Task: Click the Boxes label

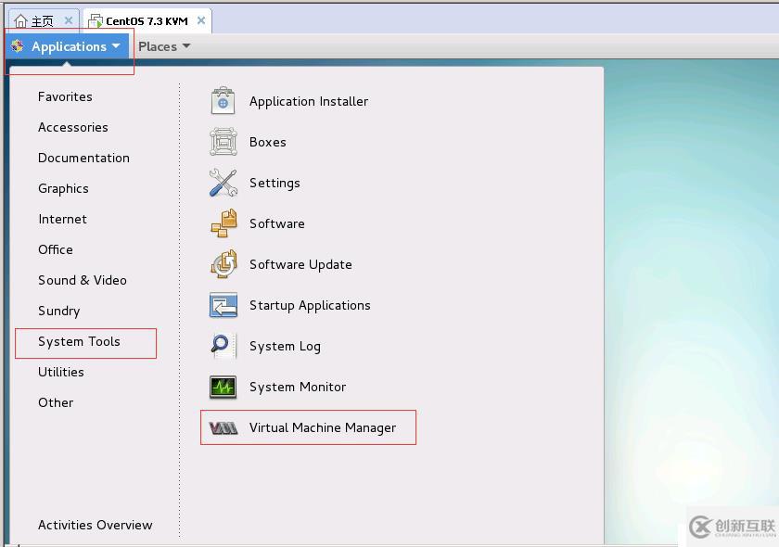Action: [268, 142]
